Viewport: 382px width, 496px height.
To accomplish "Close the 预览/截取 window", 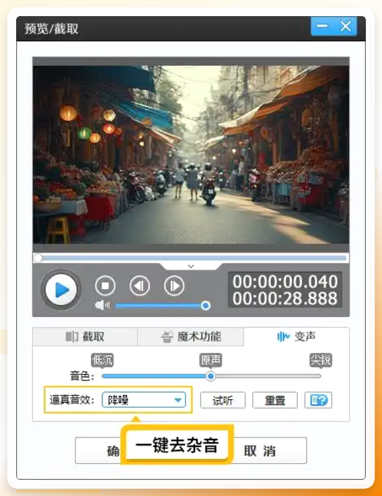I will tap(345, 26).
